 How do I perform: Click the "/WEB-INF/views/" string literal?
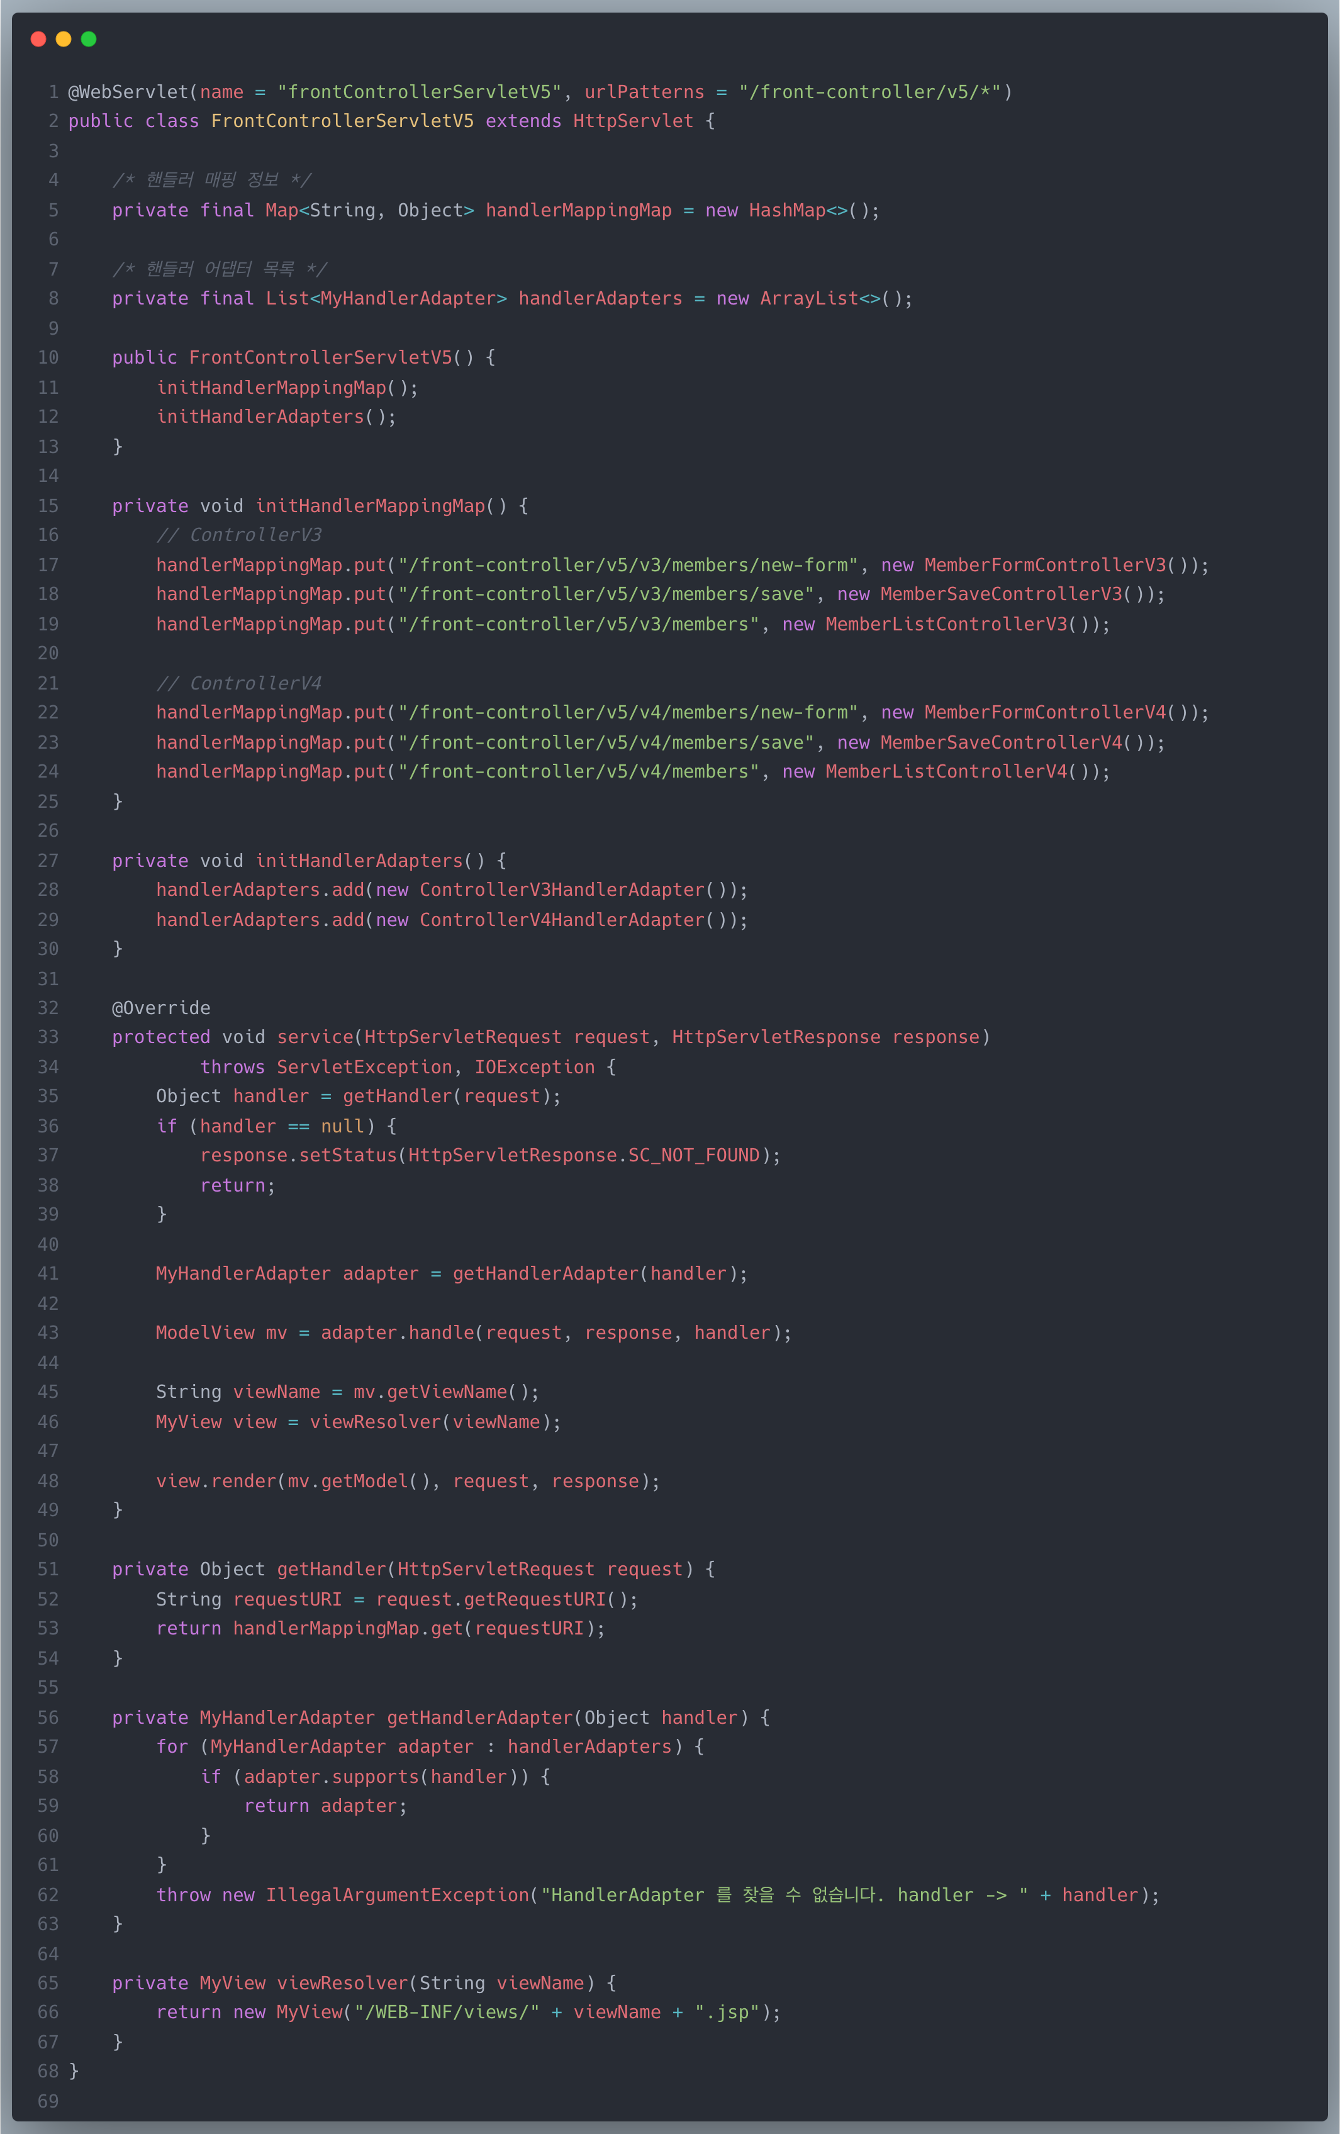point(446,2013)
